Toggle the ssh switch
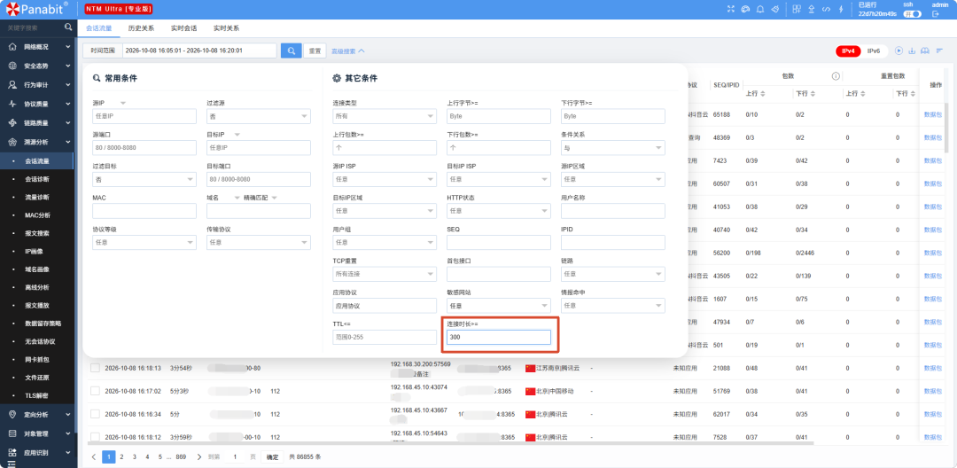Screen dimensions: 957x468 pyautogui.click(x=912, y=14)
